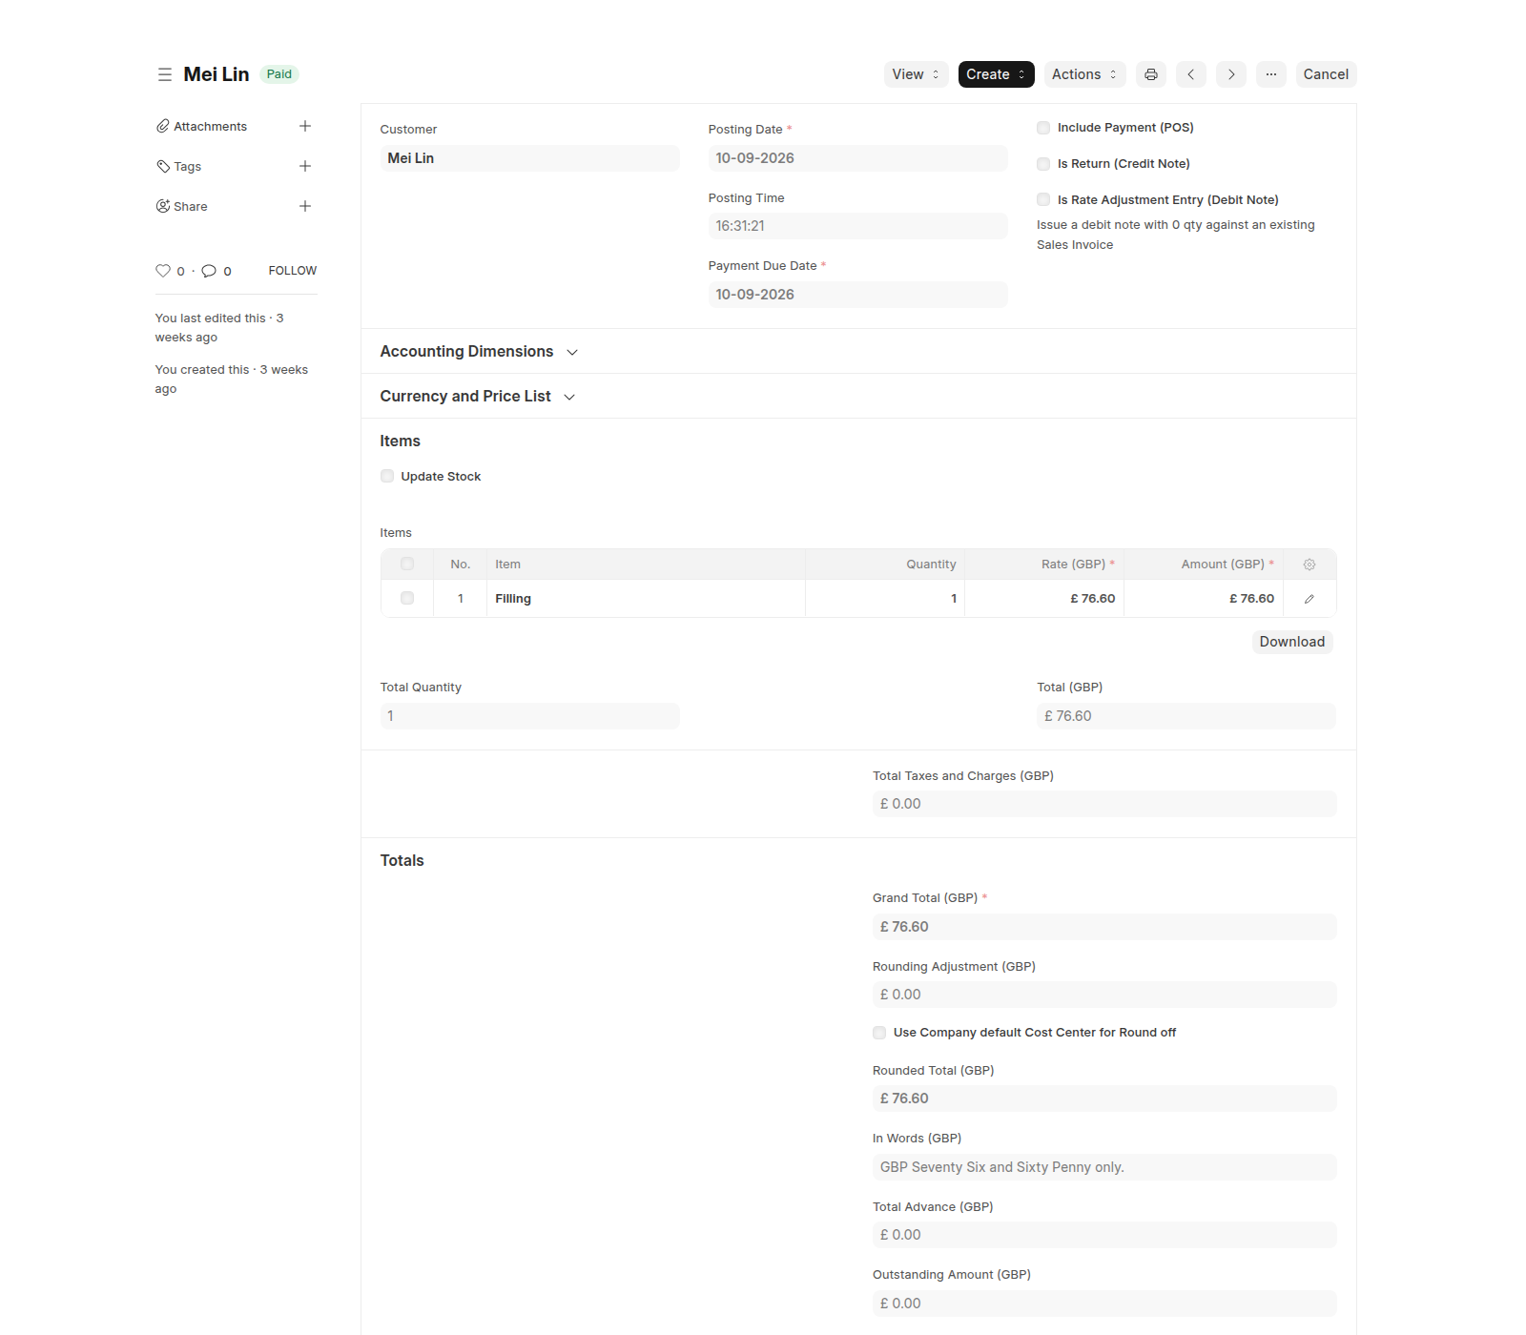This screenshot has height=1335, width=1526.
Task: Click the print icon button
Action: coord(1151,74)
